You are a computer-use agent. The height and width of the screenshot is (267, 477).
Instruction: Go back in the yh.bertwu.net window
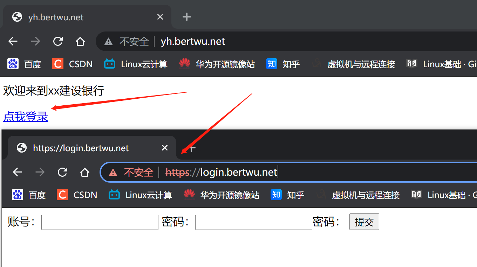13,42
